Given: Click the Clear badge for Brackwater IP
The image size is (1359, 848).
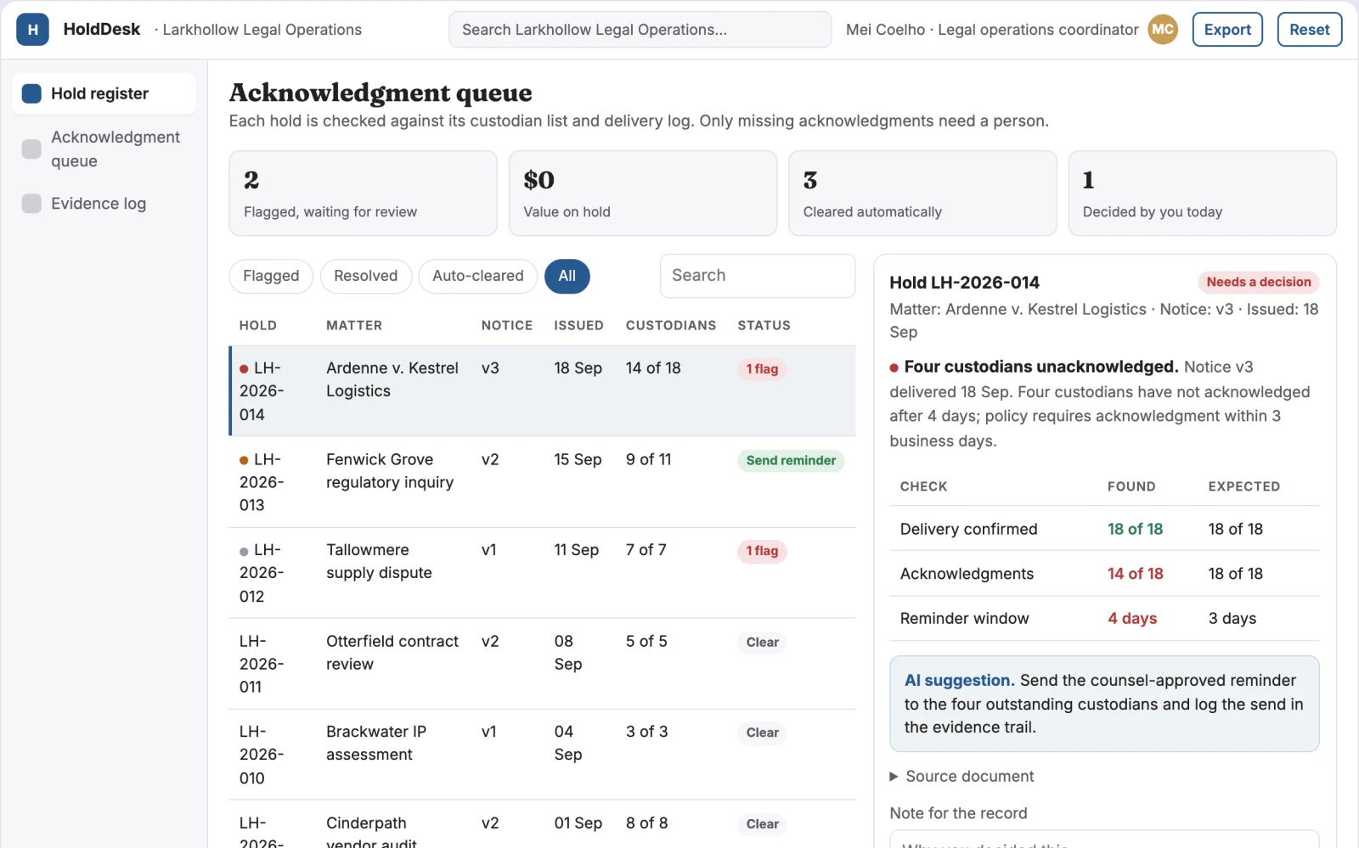Looking at the screenshot, I should (x=762, y=733).
